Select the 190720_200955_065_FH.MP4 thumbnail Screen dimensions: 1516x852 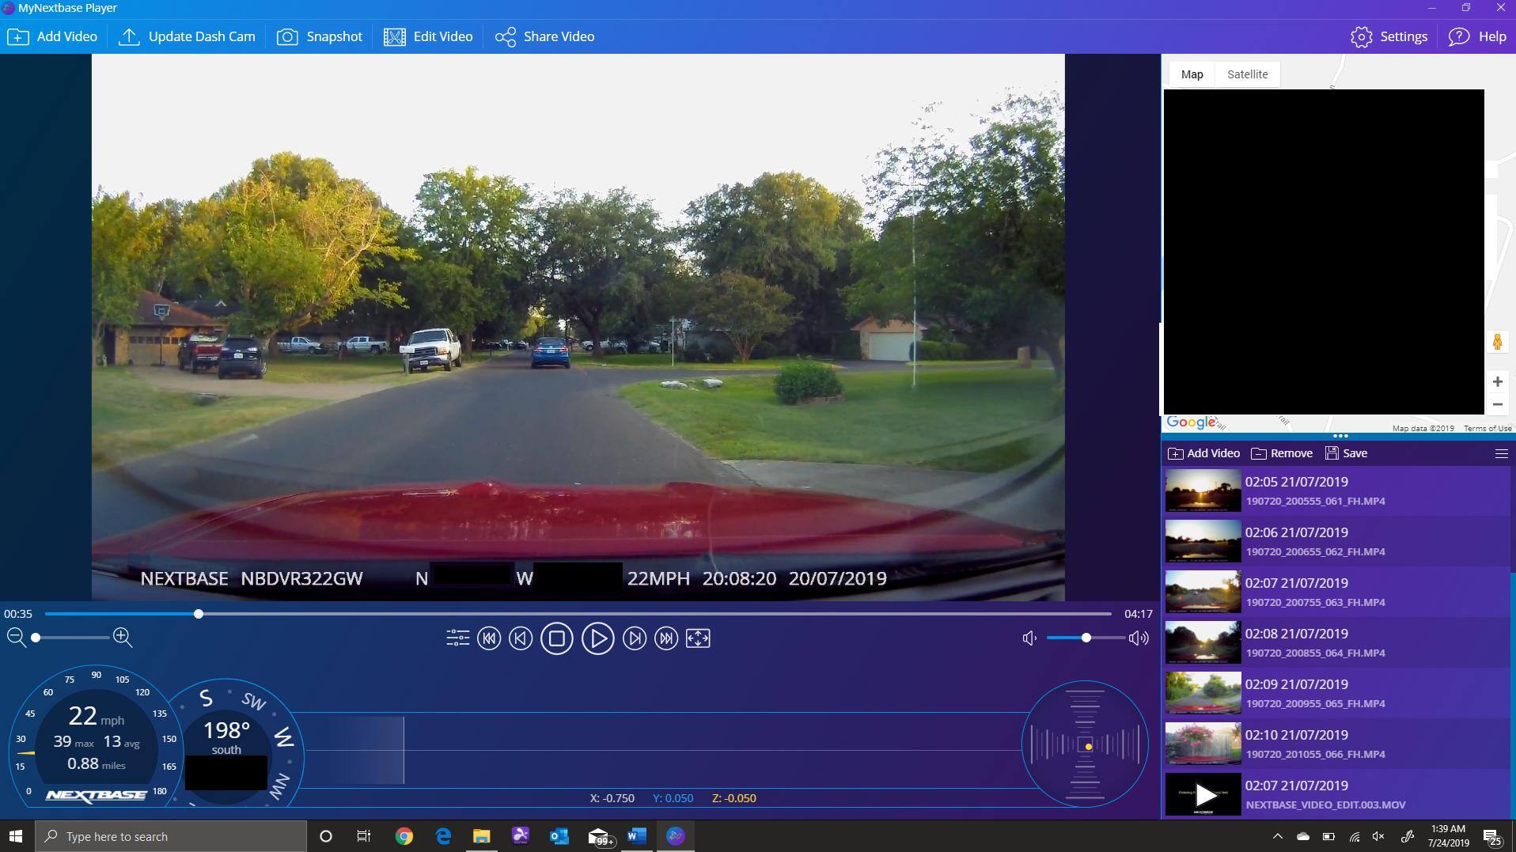click(1203, 693)
